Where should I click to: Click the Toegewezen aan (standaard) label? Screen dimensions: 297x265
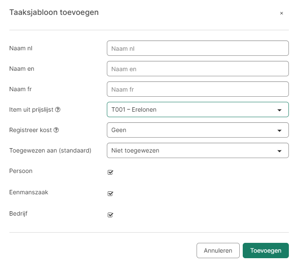pyautogui.click(x=50, y=150)
